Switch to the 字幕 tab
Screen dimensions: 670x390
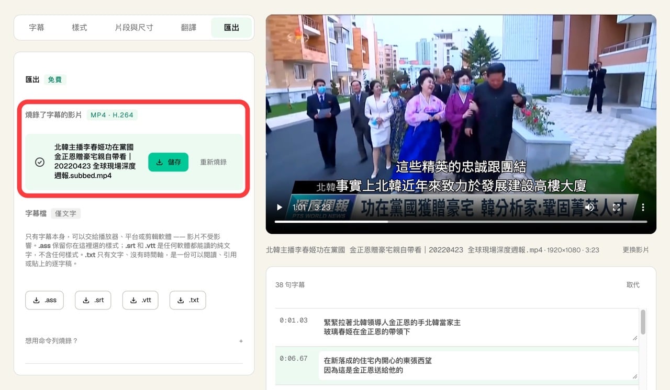pos(37,28)
